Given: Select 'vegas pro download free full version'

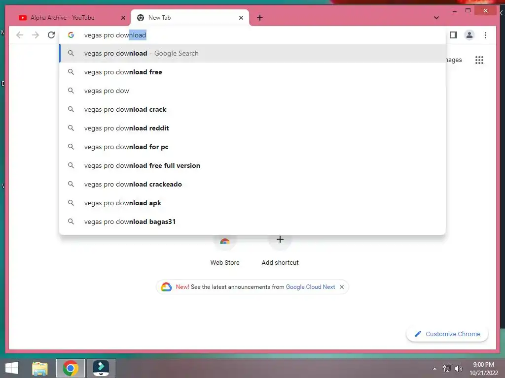Looking at the screenshot, I should point(252,165).
